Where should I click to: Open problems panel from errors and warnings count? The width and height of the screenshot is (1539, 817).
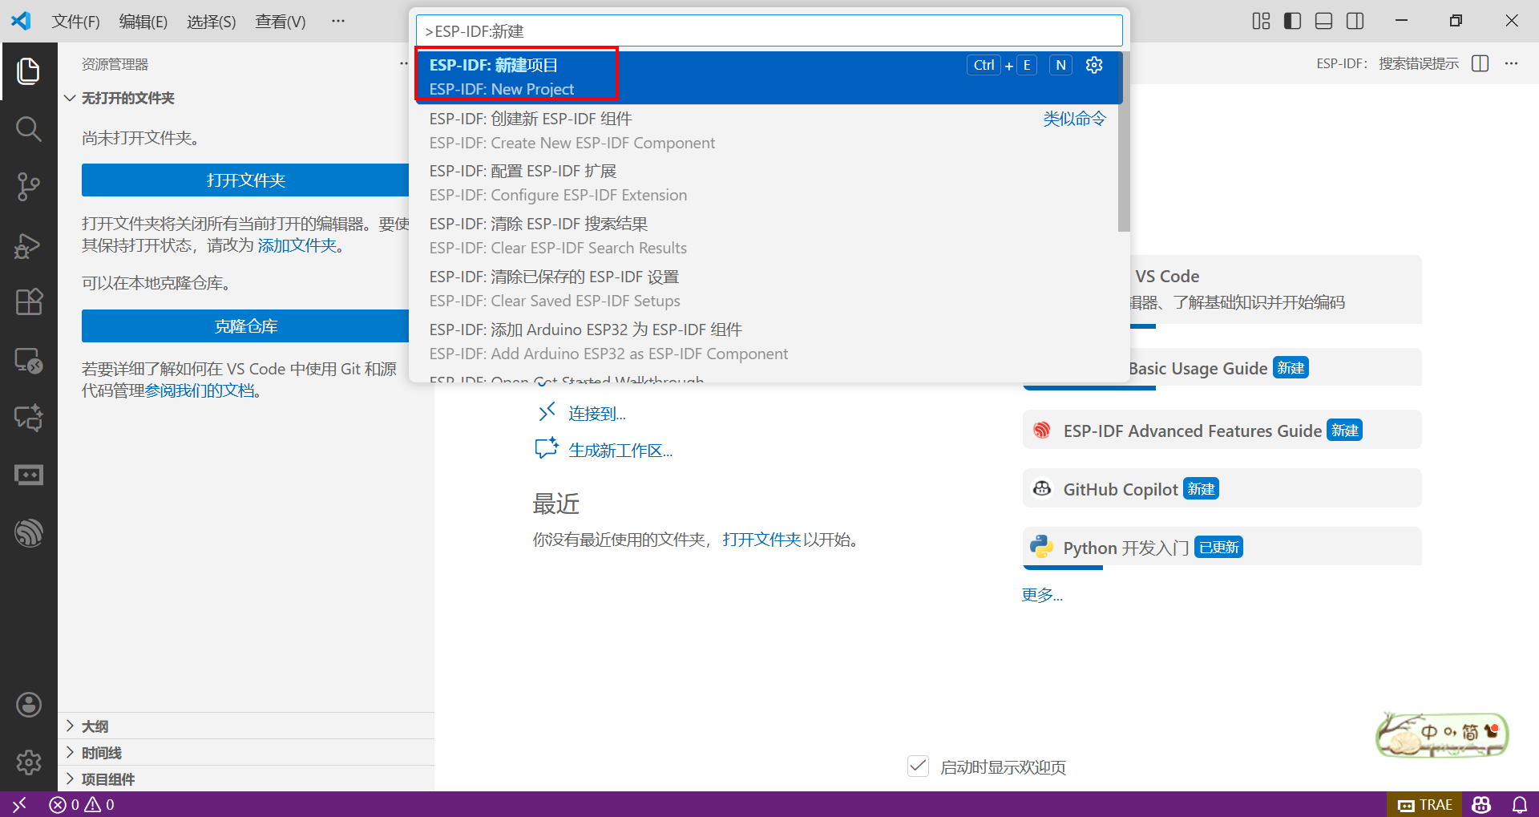[82, 804]
